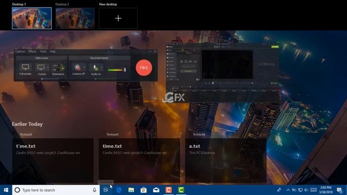Open the audio options dropdown arrow
The width and height of the screenshot is (347, 195).
pos(102,67)
